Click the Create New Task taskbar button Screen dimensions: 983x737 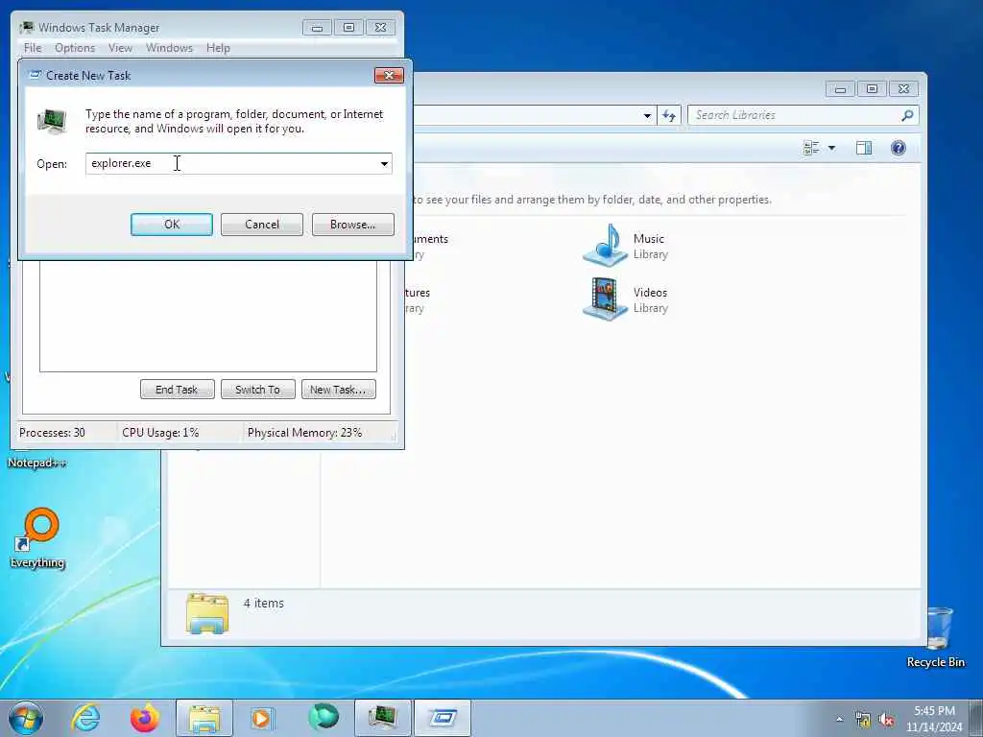point(443,718)
